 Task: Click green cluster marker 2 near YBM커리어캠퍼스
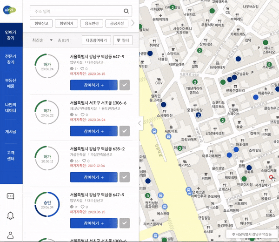coord(195,82)
